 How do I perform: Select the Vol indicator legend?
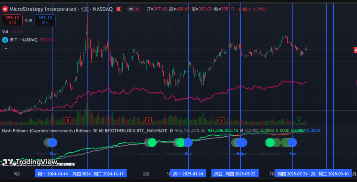[5, 31]
